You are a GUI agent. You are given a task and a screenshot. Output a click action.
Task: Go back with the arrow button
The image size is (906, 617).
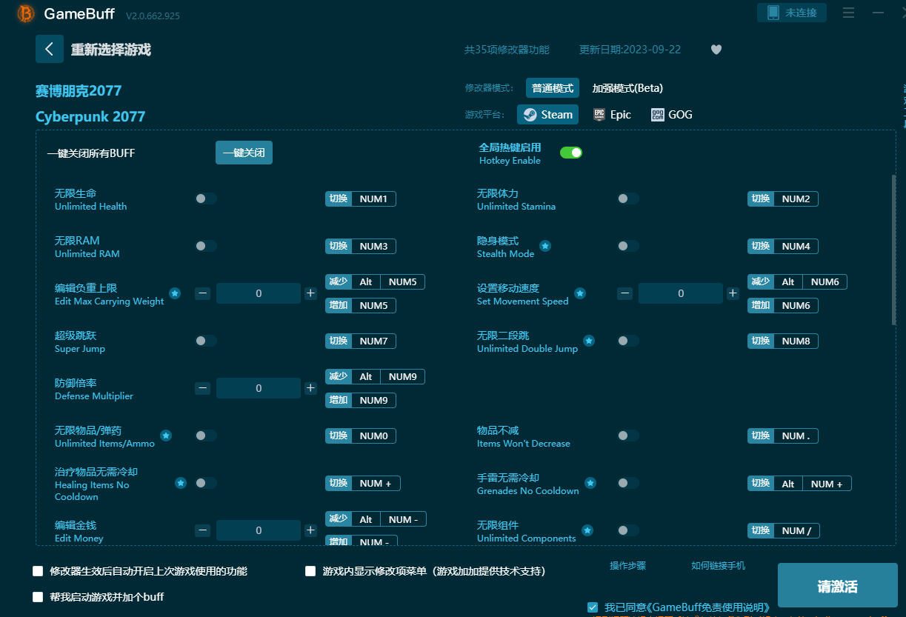[x=50, y=49]
